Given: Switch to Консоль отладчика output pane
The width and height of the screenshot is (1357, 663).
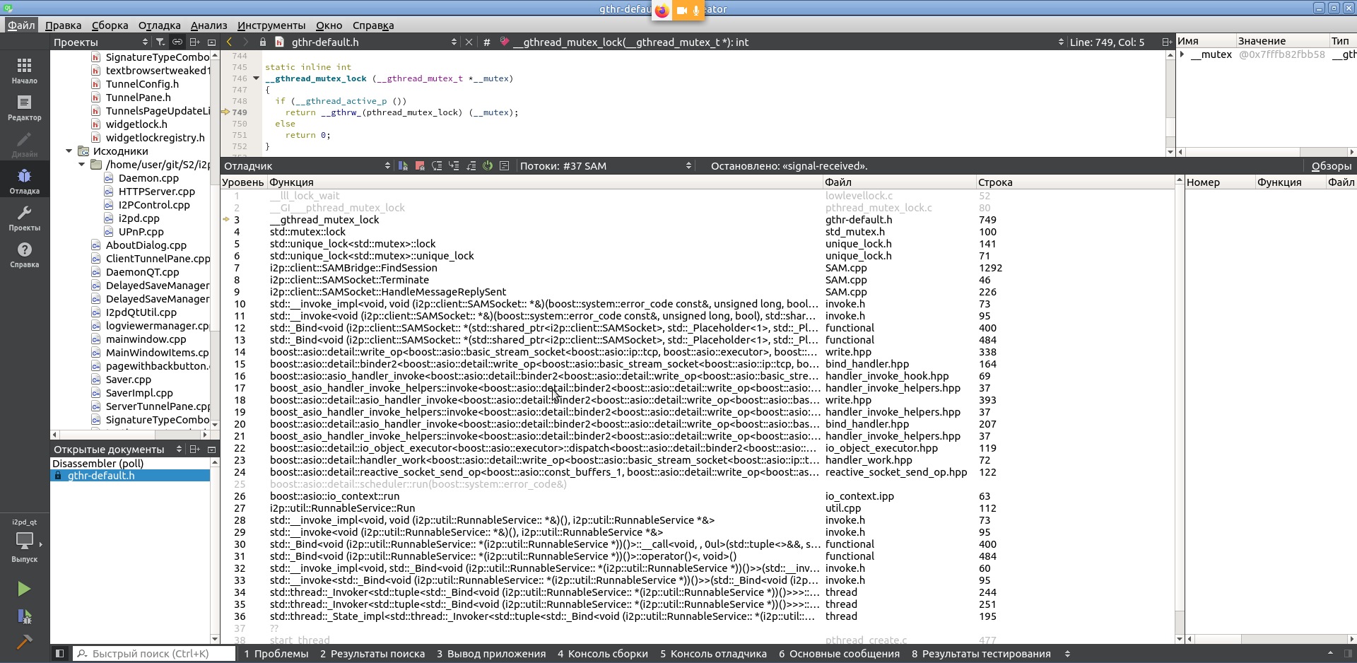Looking at the screenshot, I should point(713,654).
